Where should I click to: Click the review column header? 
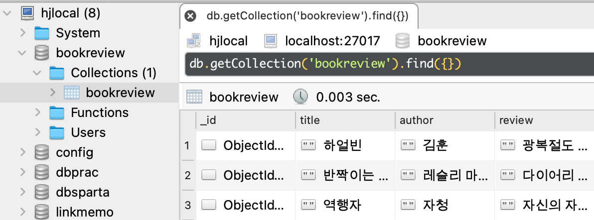coord(544,120)
